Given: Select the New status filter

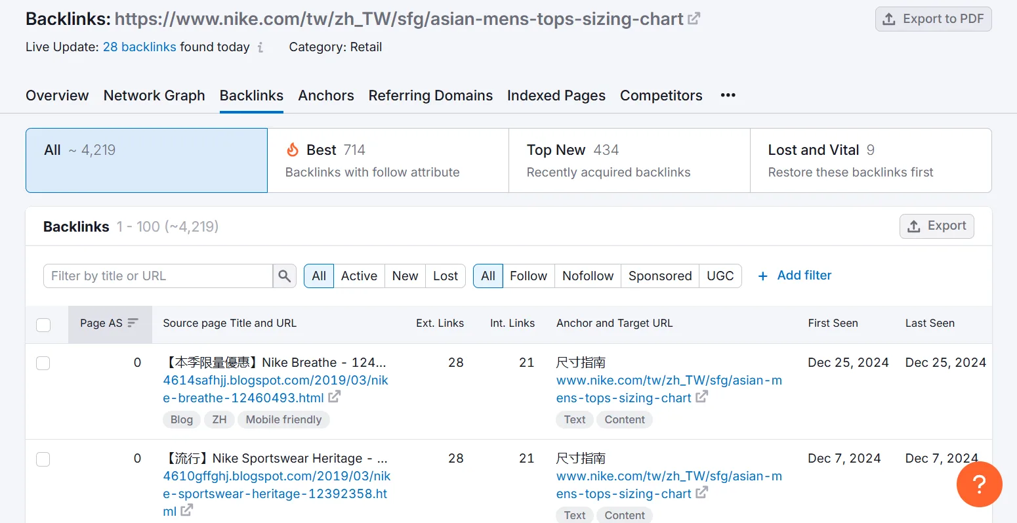Looking at the screenshot, I should (405, 276).
